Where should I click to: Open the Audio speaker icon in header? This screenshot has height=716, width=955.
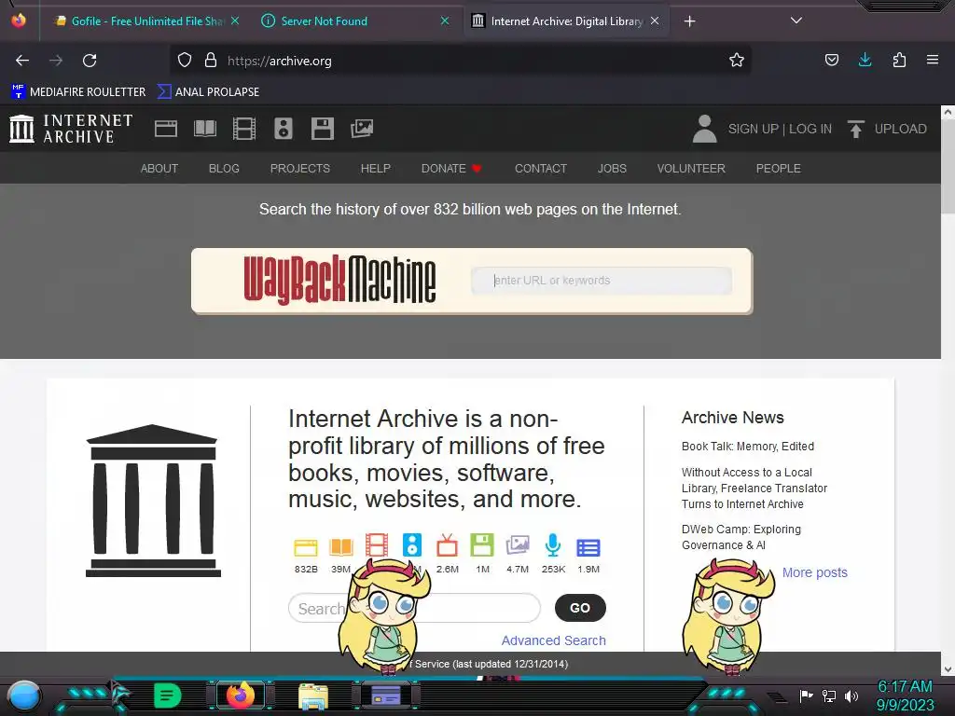tap(284, 129)
